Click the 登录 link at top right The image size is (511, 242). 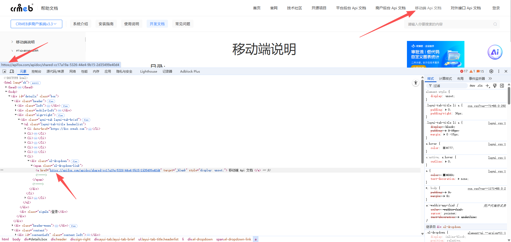click(496, 8)
